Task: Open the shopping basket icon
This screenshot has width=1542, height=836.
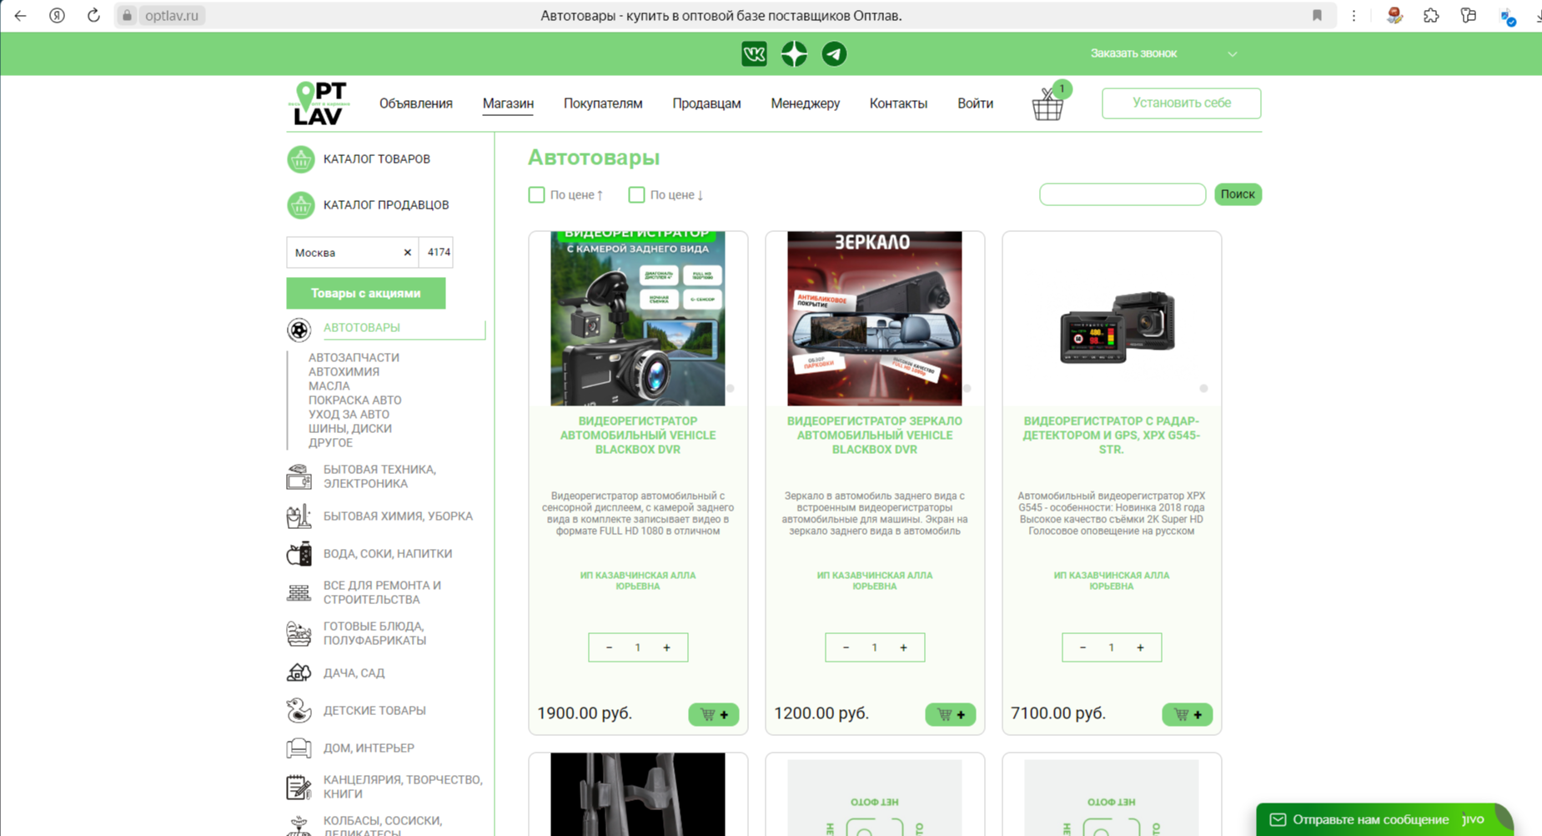Action: [1047, 103]
